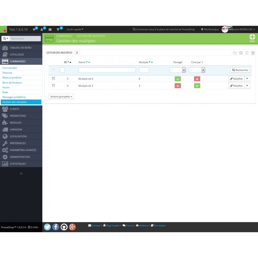Click Modifier button for Multiple de 3
Viewport: 258px width, 258px height.
pos(236,86)
